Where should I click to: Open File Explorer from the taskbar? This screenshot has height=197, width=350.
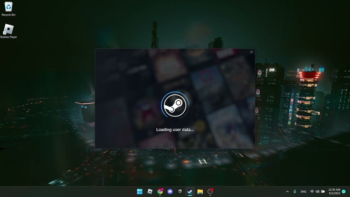(200, 192)
